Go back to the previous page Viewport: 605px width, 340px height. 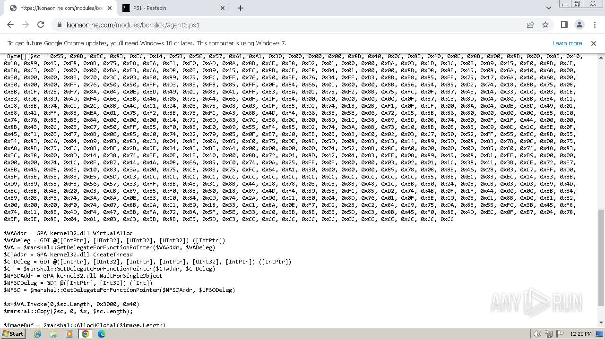tap(10, 25)
